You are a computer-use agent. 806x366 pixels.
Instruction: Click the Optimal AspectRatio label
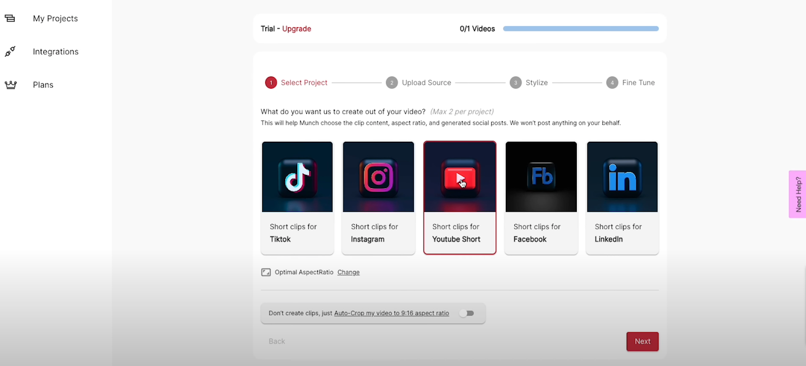(x=304, y=272)
